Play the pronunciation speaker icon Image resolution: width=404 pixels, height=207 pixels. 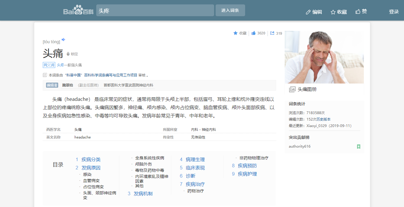click(63, 39)
